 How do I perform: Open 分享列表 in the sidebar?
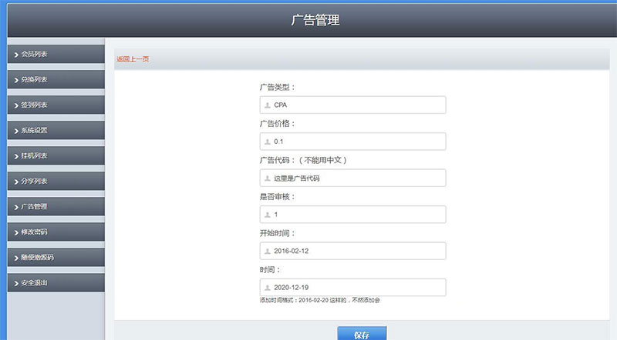56,182
